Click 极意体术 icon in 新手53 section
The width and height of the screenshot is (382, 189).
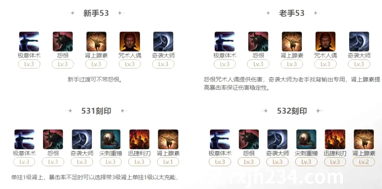pos(29,42)
